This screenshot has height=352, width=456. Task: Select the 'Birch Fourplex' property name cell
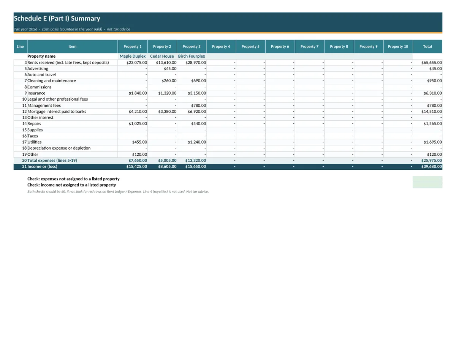point(192,56)
